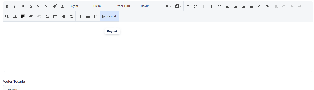This screenshot has width=314, height=90.
Task: Print the document
Action: pyautogui.click(x=88, y=16)
